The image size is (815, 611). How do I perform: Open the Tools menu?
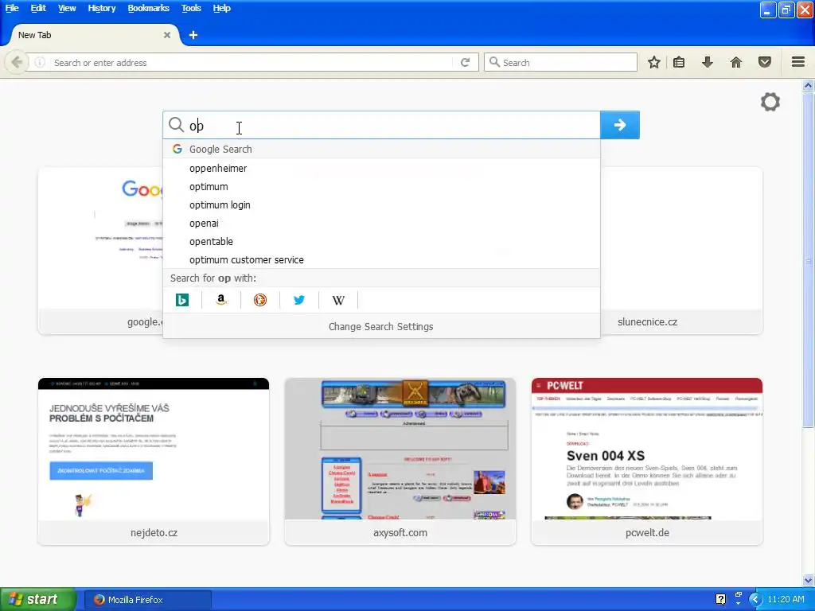pos(191,8)
